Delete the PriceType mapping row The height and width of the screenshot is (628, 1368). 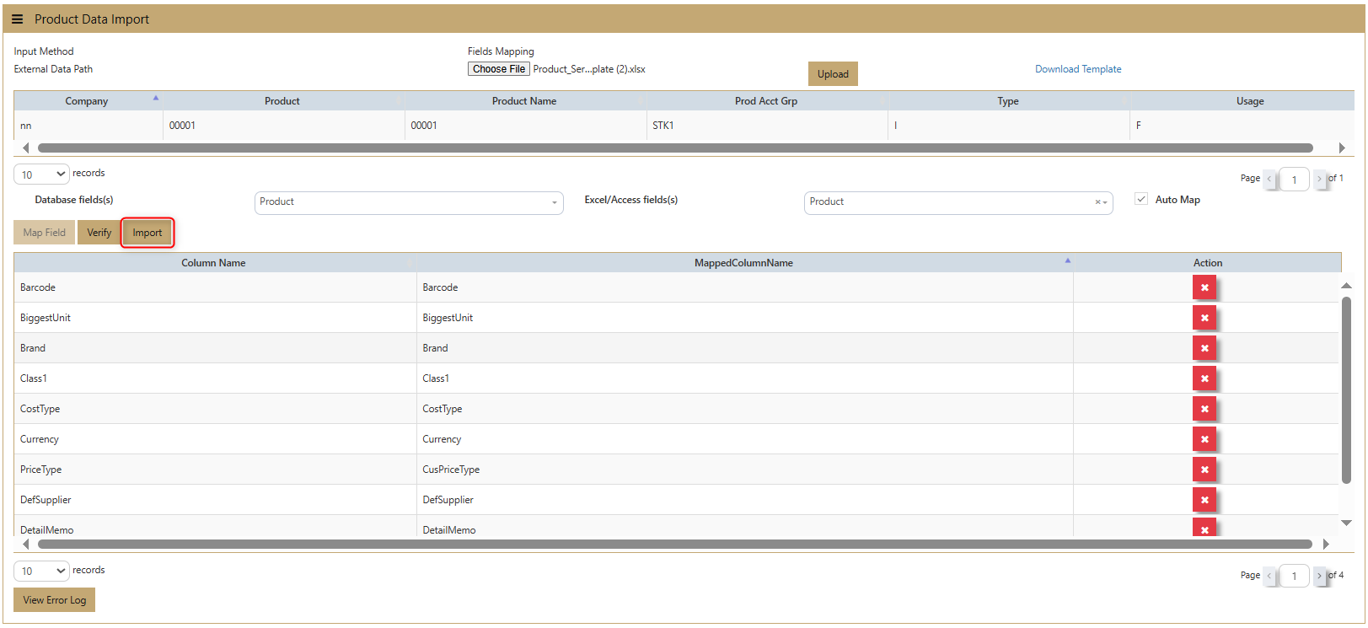pyautogui.click(x=1204, y=470)
